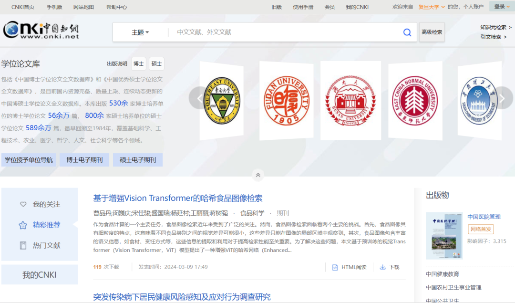Open 硕士电子期刊
The image size is (515, 303).
[x=138, y=160]
